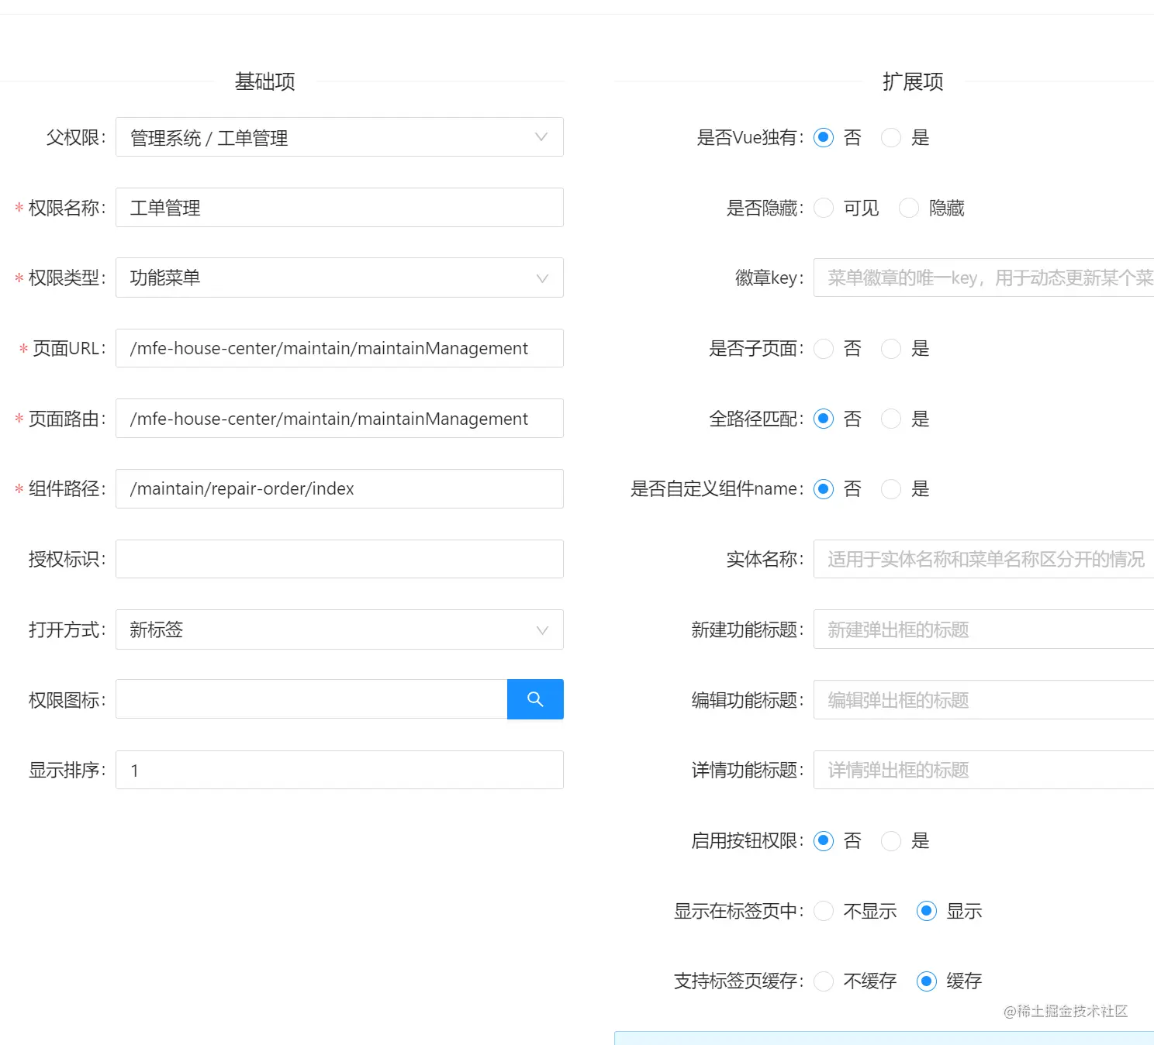1154x1045 pixels.
Task: Select 是 for 全路径匹配
Action: click(891, 419)
